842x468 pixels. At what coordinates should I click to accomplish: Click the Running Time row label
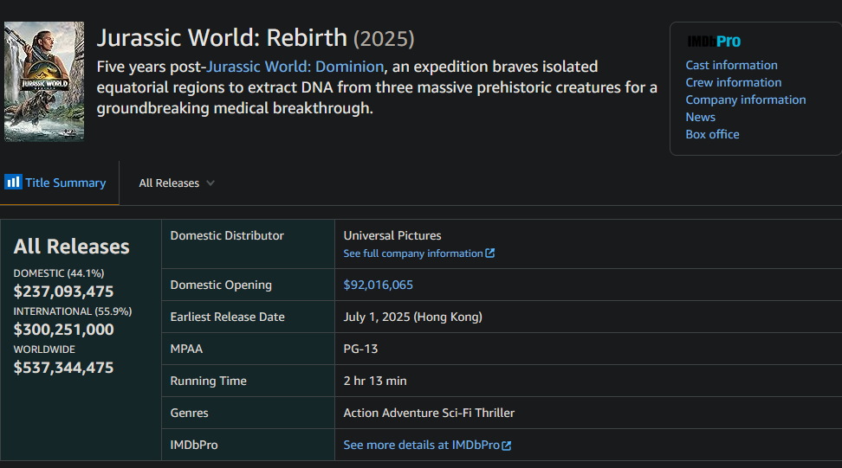[209, 381]
